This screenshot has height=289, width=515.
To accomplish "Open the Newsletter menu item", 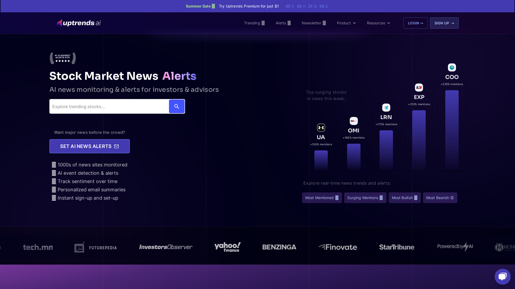I will click(x=314, y=23).
